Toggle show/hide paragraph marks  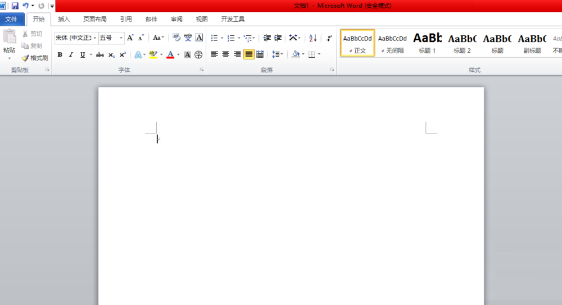click(x=329, y=38)
